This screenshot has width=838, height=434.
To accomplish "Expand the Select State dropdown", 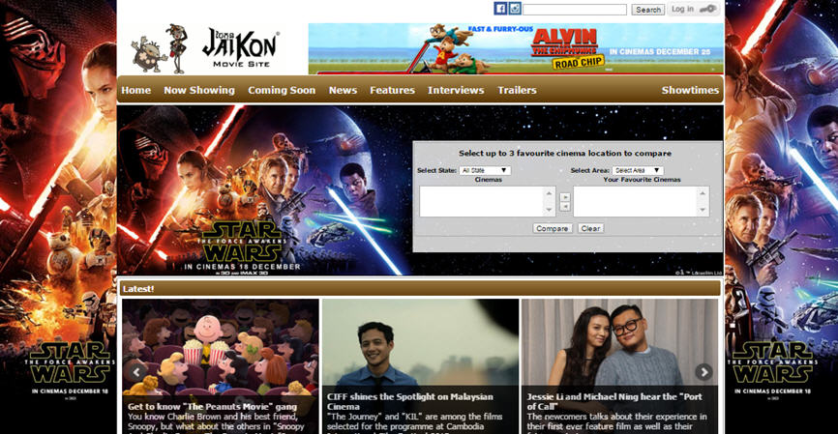I will tap(485, 170).
